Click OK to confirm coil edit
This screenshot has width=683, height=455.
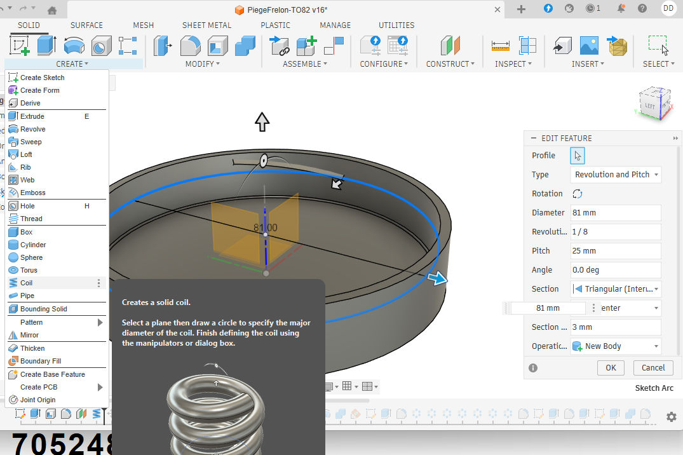[610, 367]
